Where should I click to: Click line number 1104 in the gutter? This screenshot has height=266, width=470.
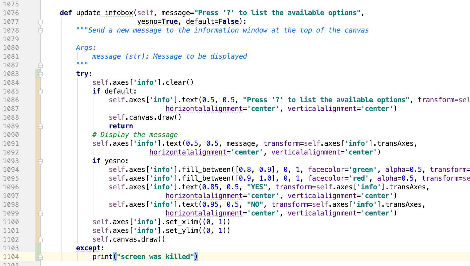11,257
